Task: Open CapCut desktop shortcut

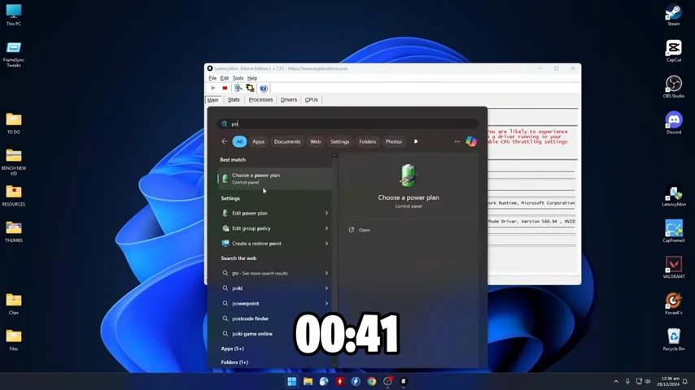Action: [674, 50]
